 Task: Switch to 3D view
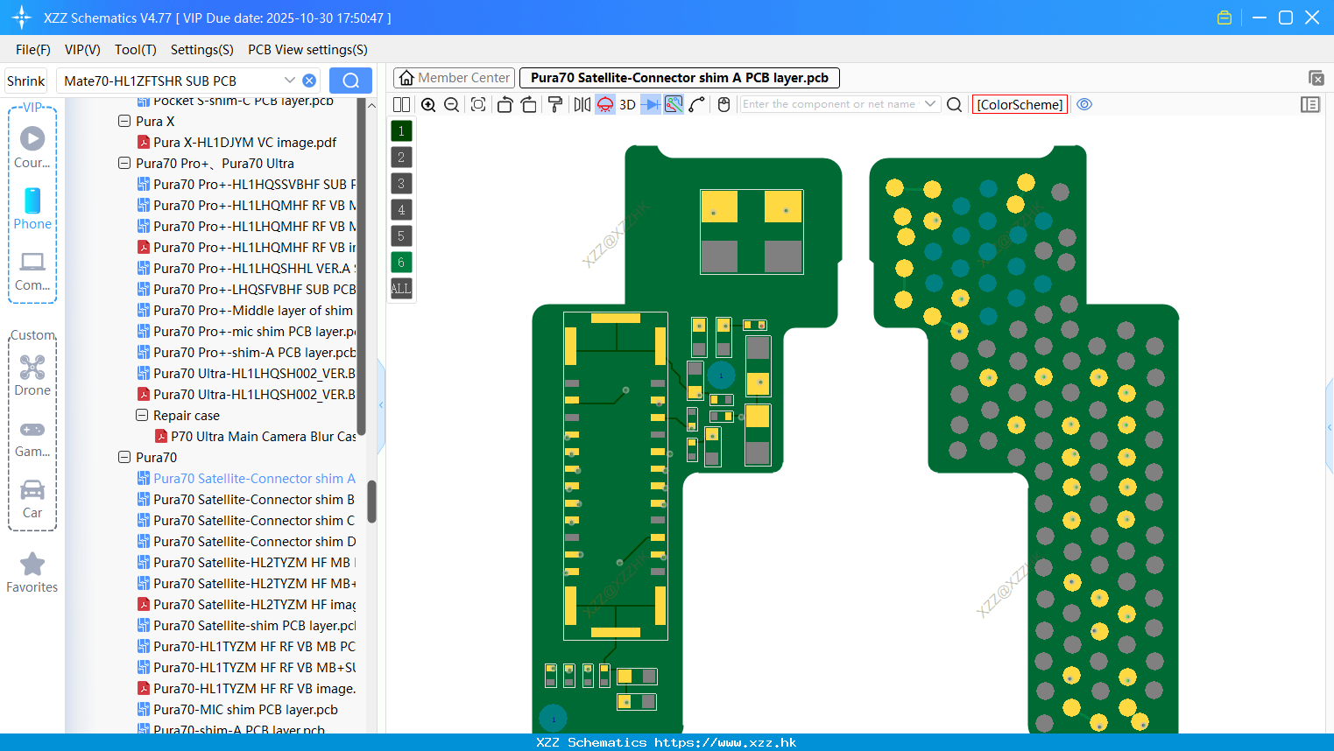pyautogui.click(x=627, y=104)
